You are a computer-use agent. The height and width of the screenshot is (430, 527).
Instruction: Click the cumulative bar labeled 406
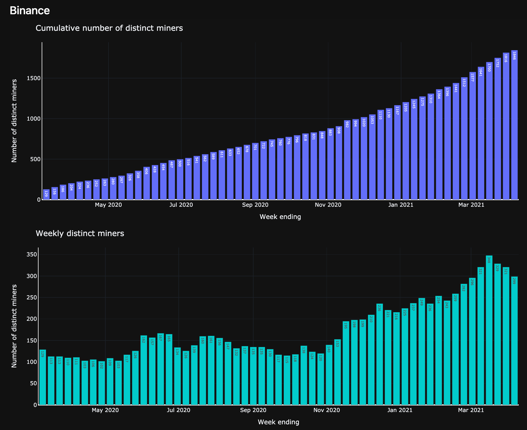click(146, 183)
